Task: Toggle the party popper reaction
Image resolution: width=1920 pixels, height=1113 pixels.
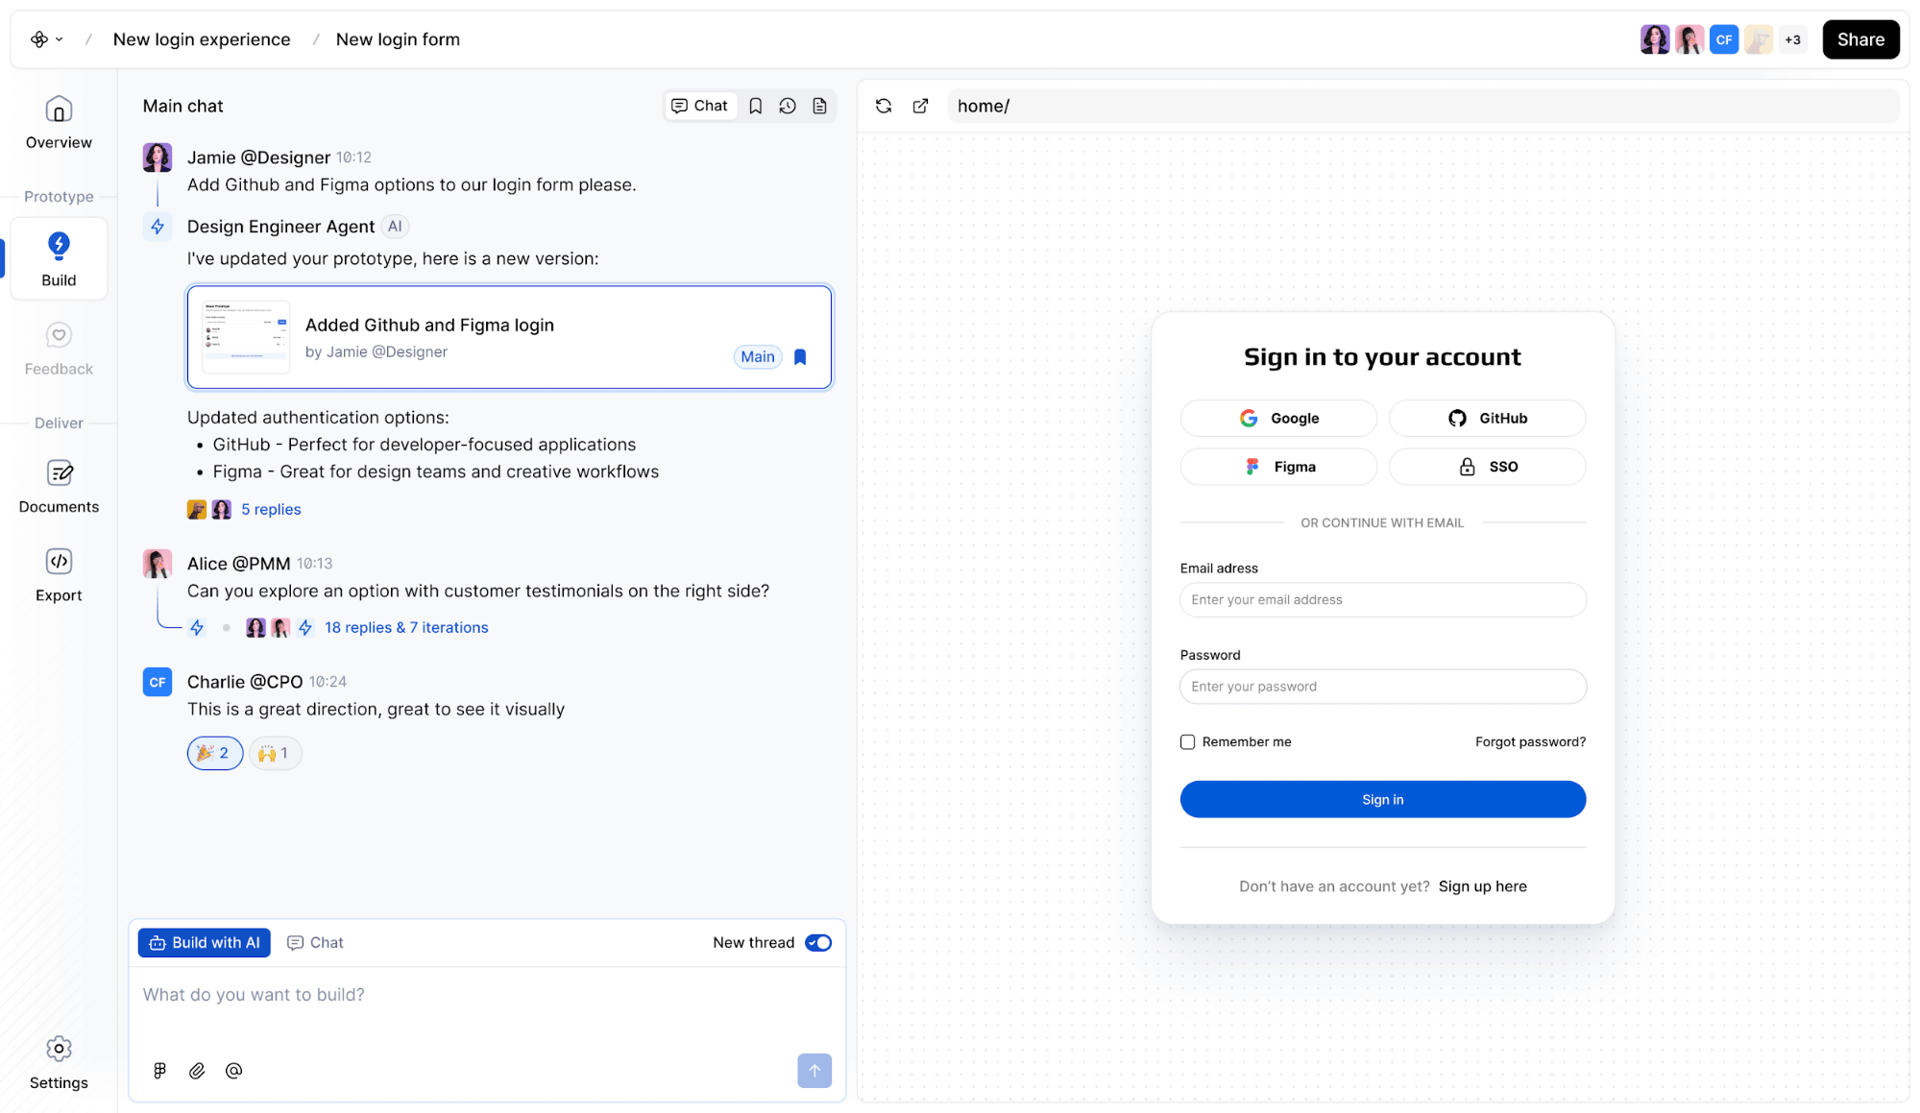Action: point(214,753)
